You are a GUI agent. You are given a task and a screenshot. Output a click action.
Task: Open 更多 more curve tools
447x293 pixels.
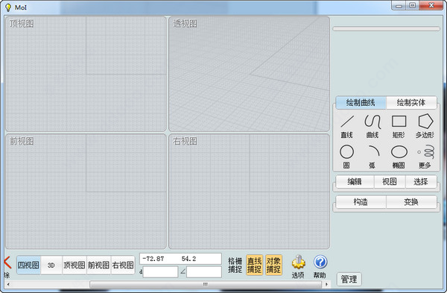[x=425, y=157]
